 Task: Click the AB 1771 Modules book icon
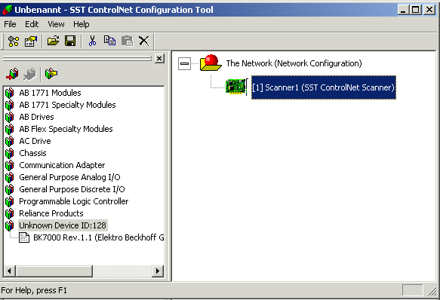tap(10, 93)
